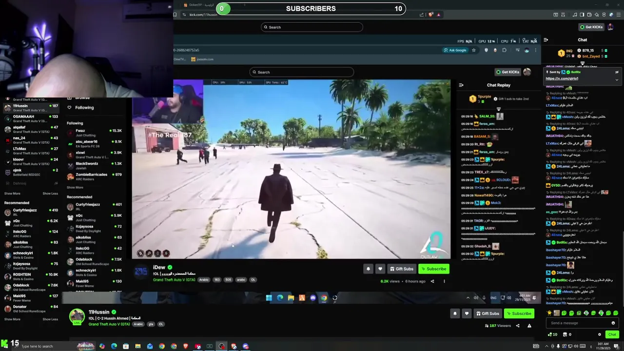
Task: Open the Windows notification center icon
Action: (x=617, y=346)
